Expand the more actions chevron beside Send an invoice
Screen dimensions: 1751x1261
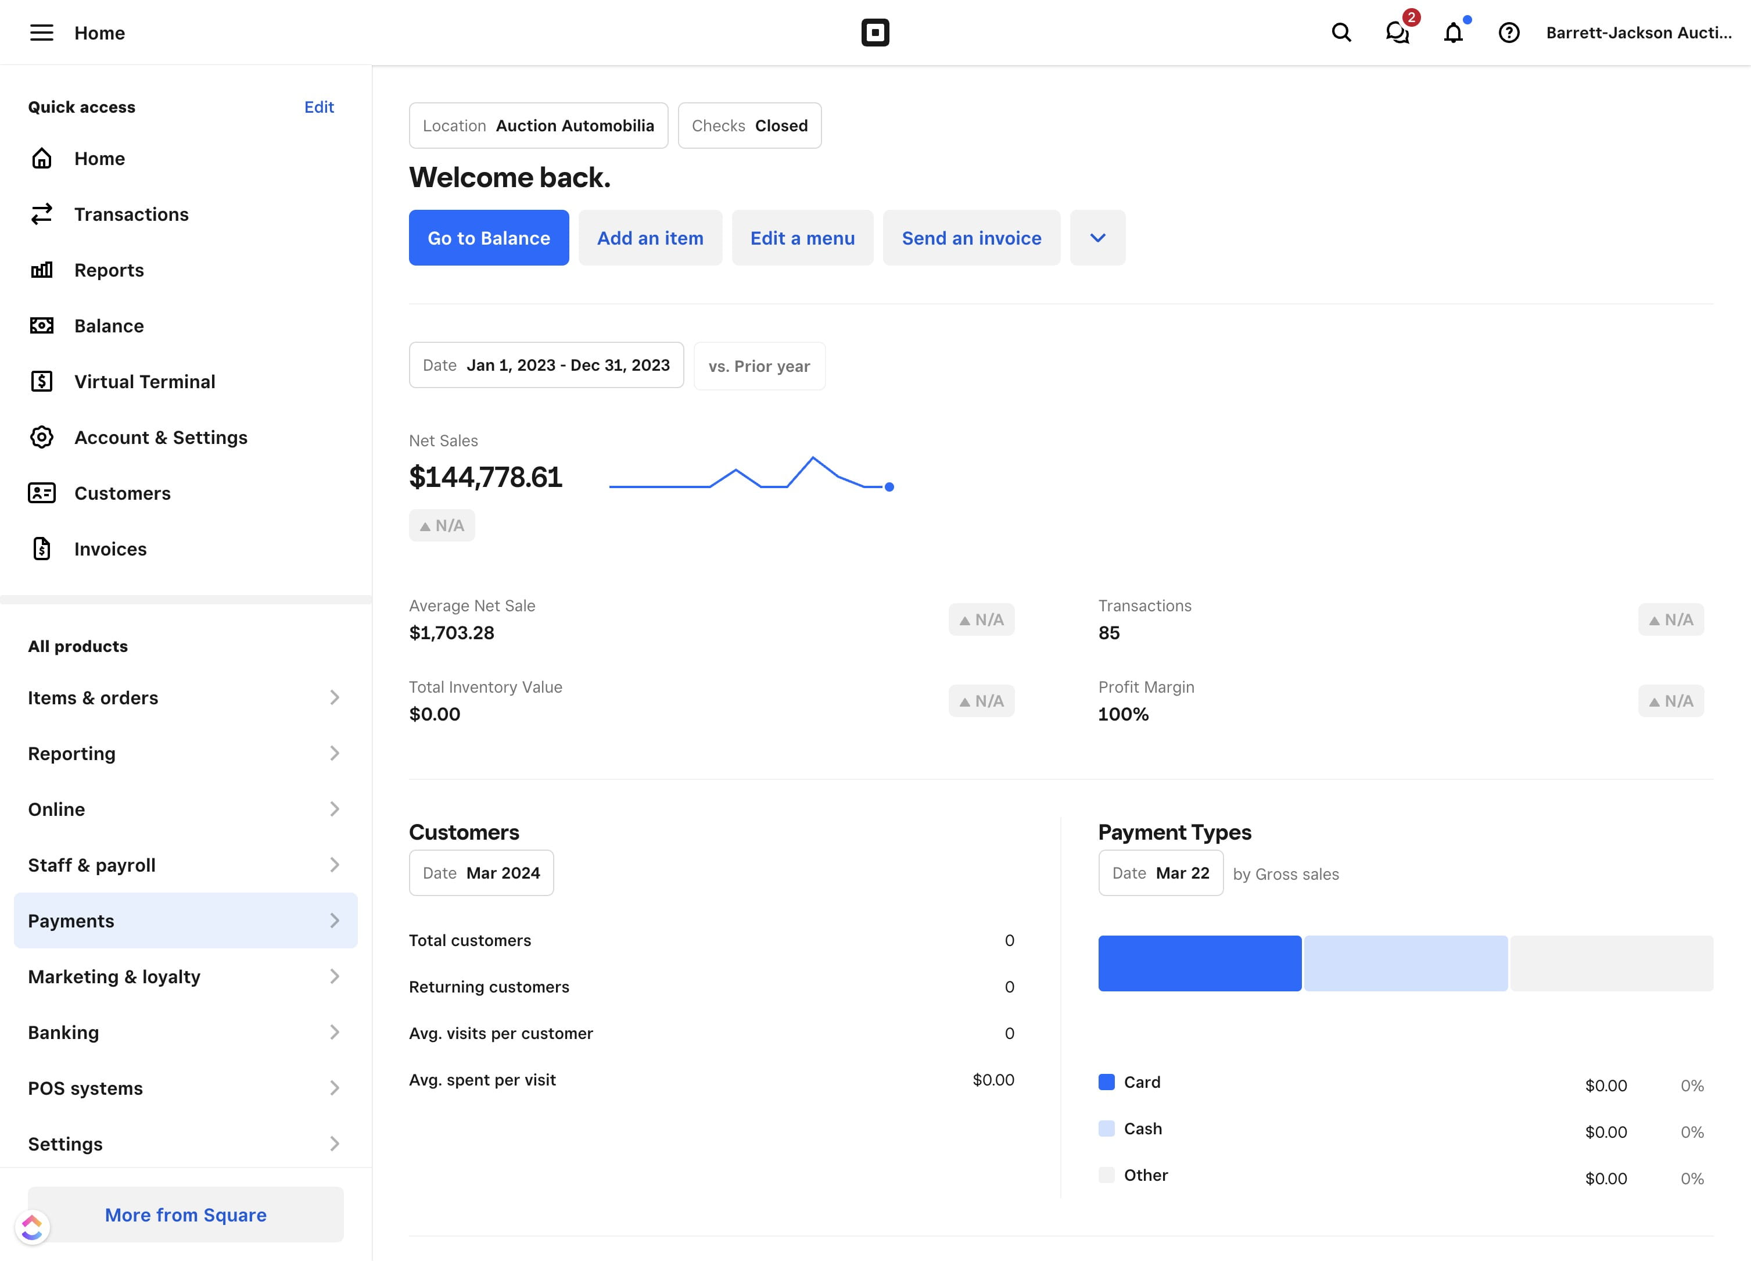tap(1098, 238)
